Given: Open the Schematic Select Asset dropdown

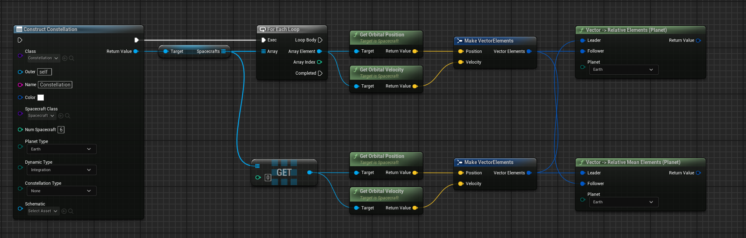Looking at the screenshot, I should pos(43,211).
